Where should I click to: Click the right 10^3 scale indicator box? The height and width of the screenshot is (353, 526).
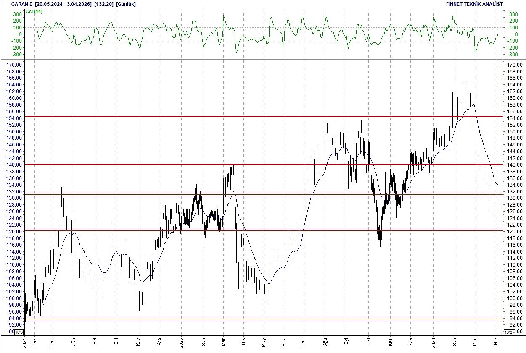pyautogui.click(x=507, y=331)
